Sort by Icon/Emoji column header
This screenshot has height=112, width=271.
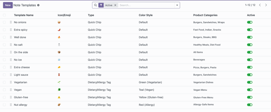click(64, 15)
